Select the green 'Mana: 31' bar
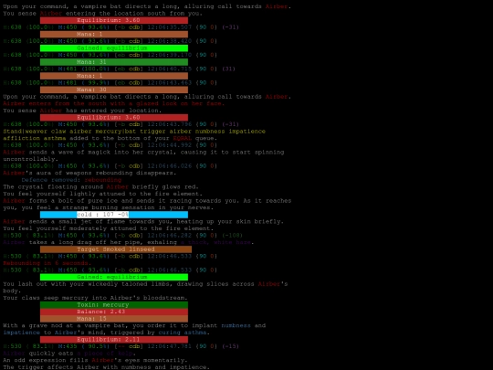The width and height of the screenshot is (493, 370). point(114,62)
